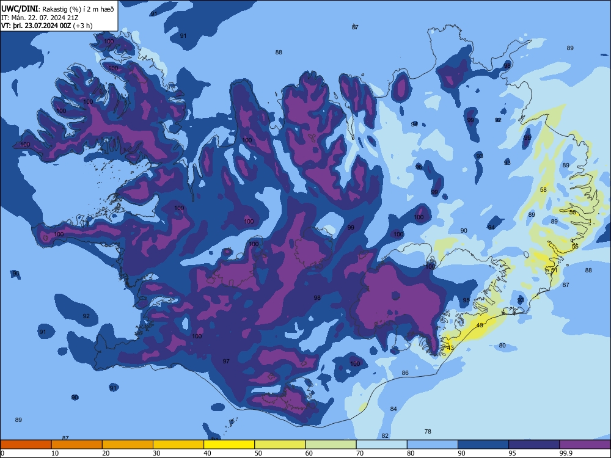Viewport: 611px width, 458px height.
Task: Click the '(+3 h)' forecast offset text
Action: coord(82,26)
